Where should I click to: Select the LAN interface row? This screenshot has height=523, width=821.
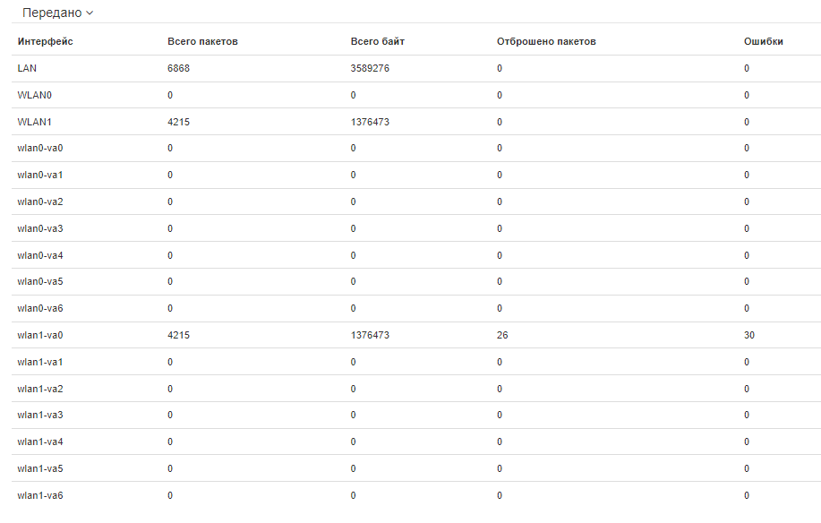point(27,68)
